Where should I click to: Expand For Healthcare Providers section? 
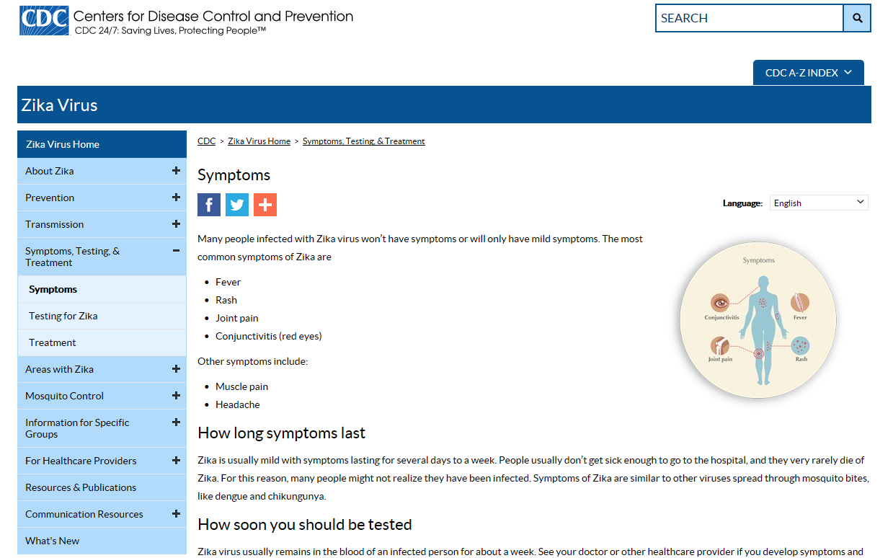pyautogui.click(x=176, y=461)
